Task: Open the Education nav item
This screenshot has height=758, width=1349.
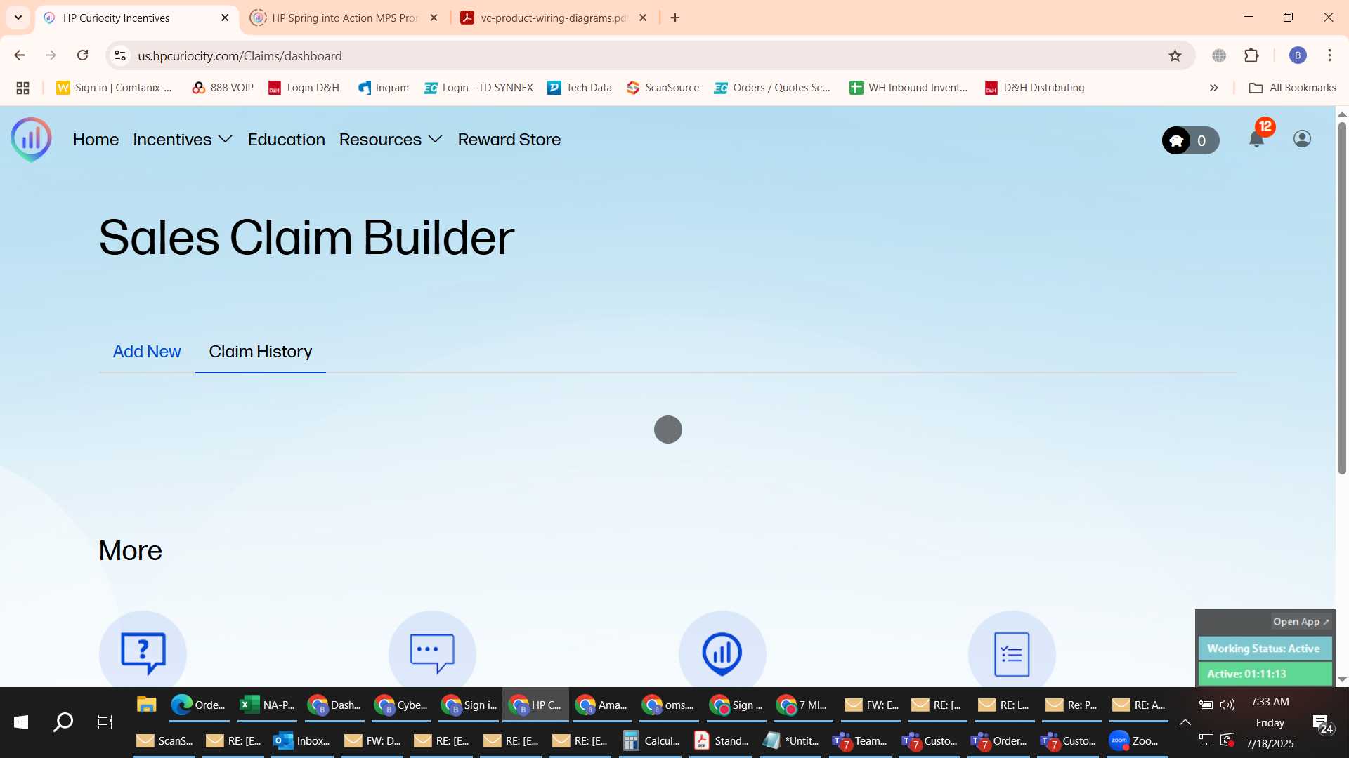Action: coord(286,140)
